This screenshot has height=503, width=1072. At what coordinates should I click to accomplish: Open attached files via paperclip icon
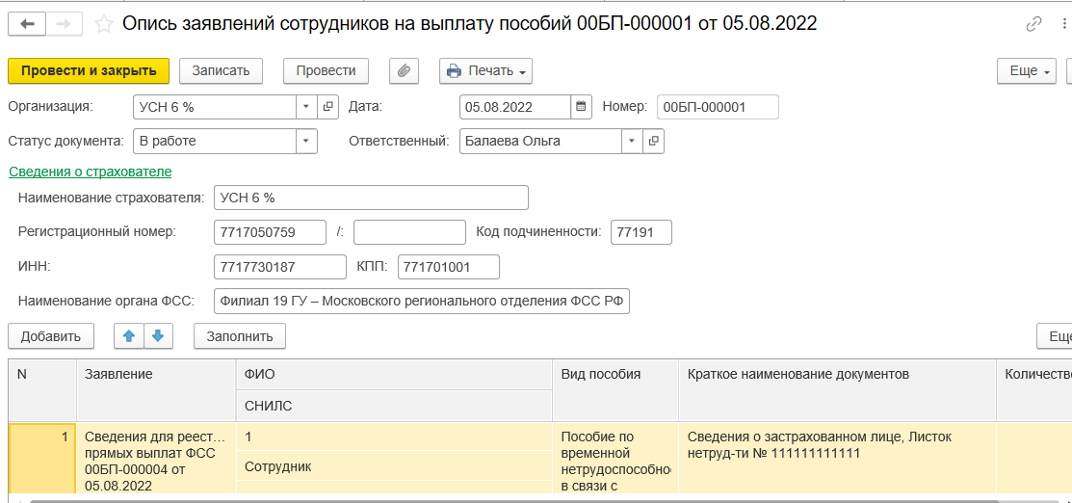(x=404, y=70)
